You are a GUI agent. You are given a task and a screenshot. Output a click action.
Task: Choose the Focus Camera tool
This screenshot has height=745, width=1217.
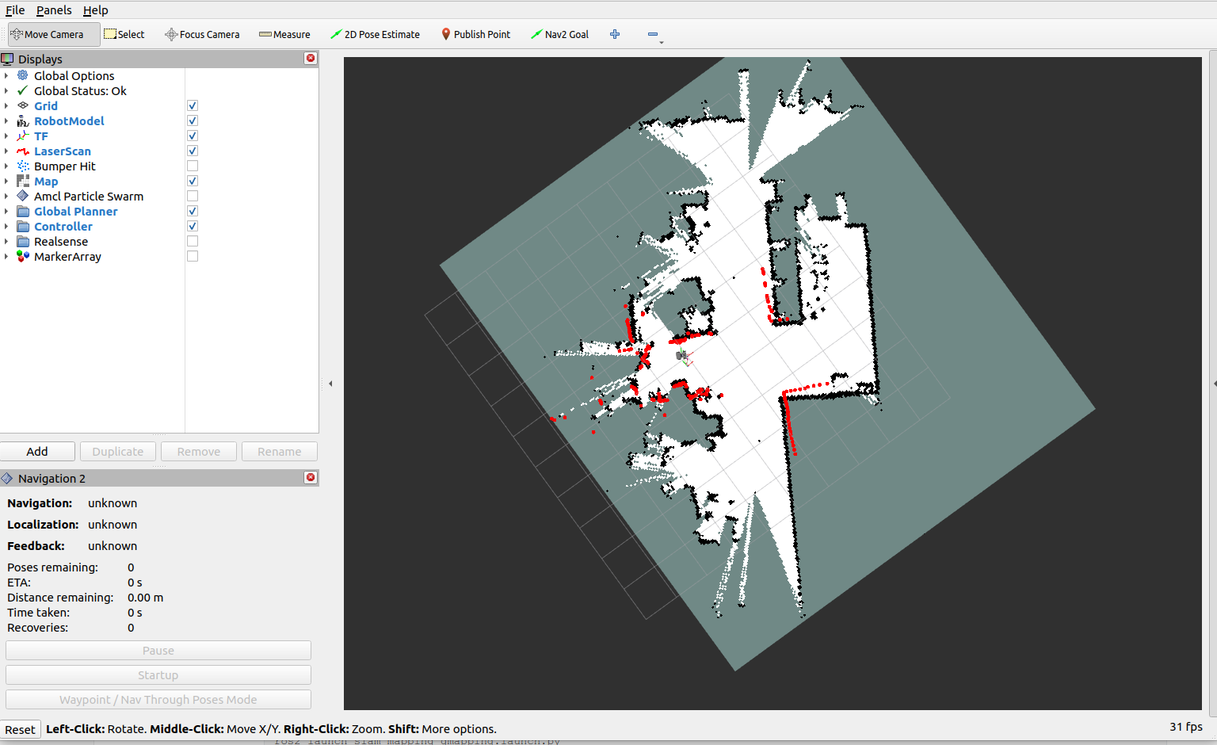[x=202, y=34]
